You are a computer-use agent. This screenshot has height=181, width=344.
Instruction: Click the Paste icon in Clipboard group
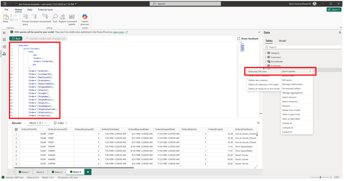[5, 17]
